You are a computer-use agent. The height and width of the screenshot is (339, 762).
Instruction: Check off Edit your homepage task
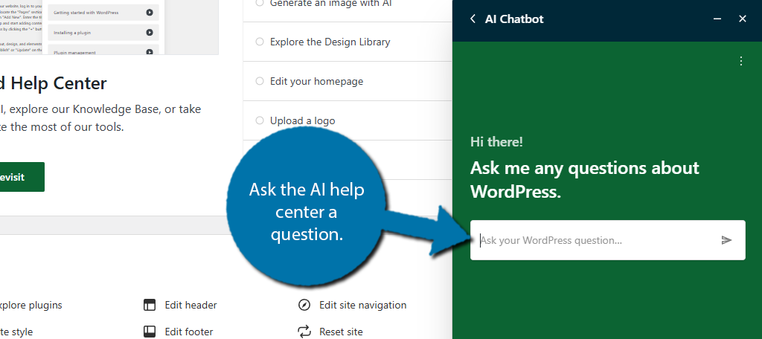click(x=260, y=81)
